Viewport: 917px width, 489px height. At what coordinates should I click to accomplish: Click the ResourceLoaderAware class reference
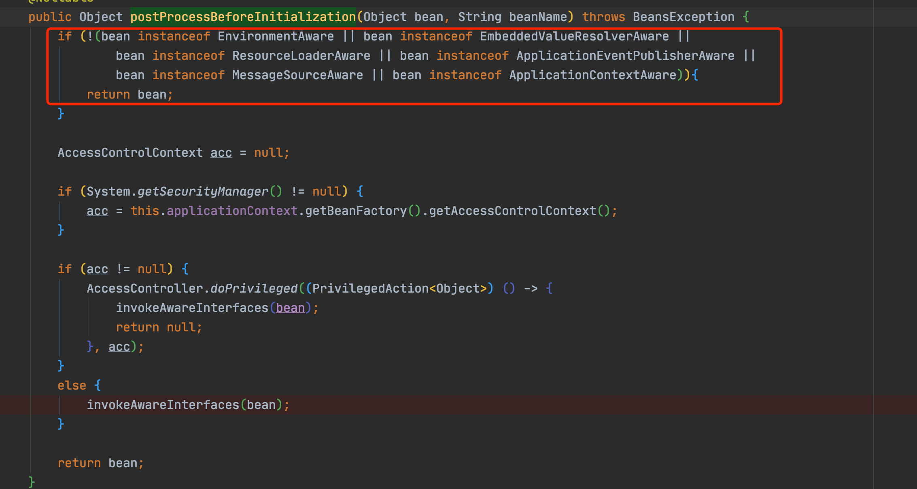point(301,56)
